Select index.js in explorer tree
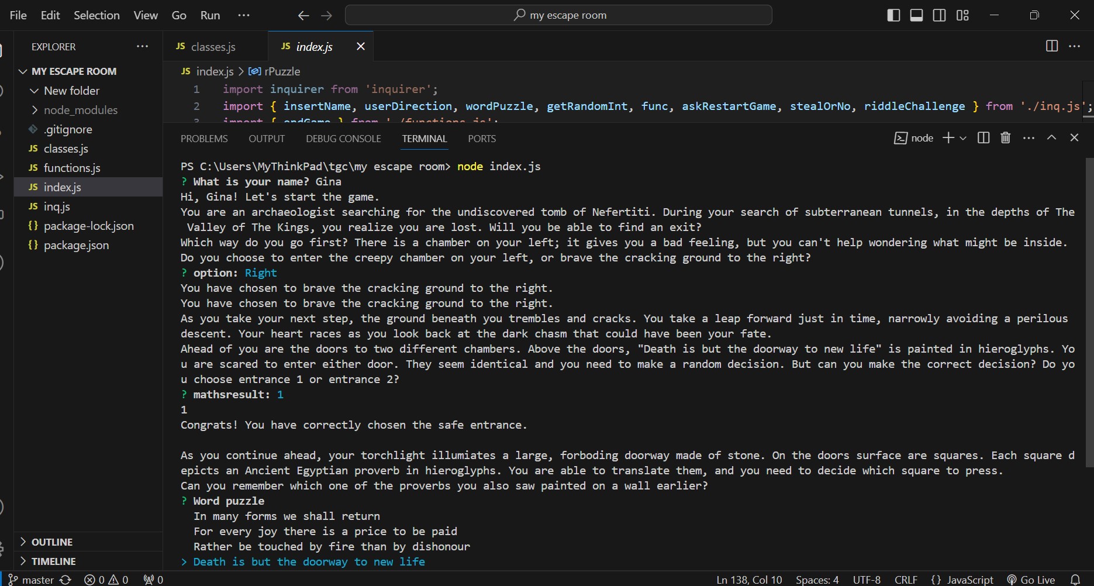This screenshot has height=586, width=1094. (x=88, y=187)
